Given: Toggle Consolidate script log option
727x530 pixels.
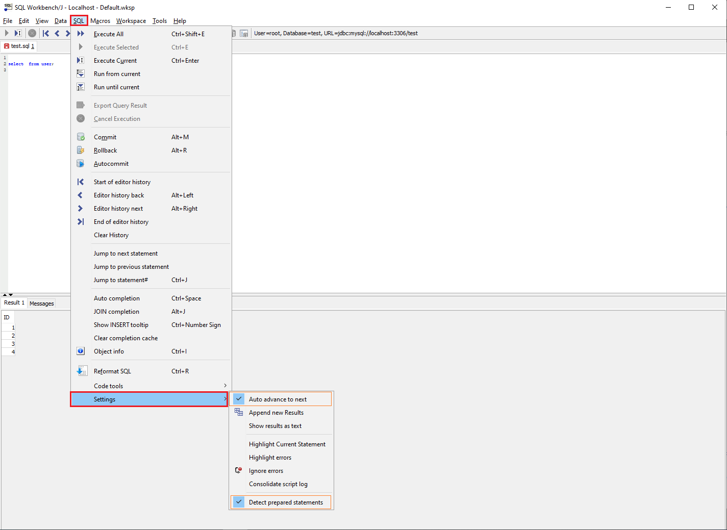Looking at the screenshot, I should tap(281, 484).
